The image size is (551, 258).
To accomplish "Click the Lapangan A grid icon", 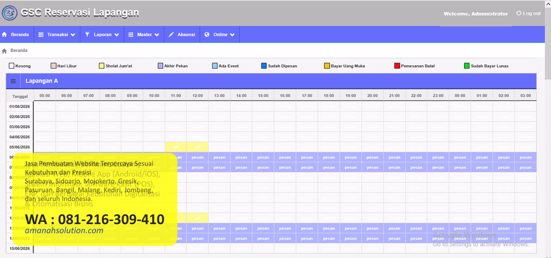I will (x=13, y=81).
